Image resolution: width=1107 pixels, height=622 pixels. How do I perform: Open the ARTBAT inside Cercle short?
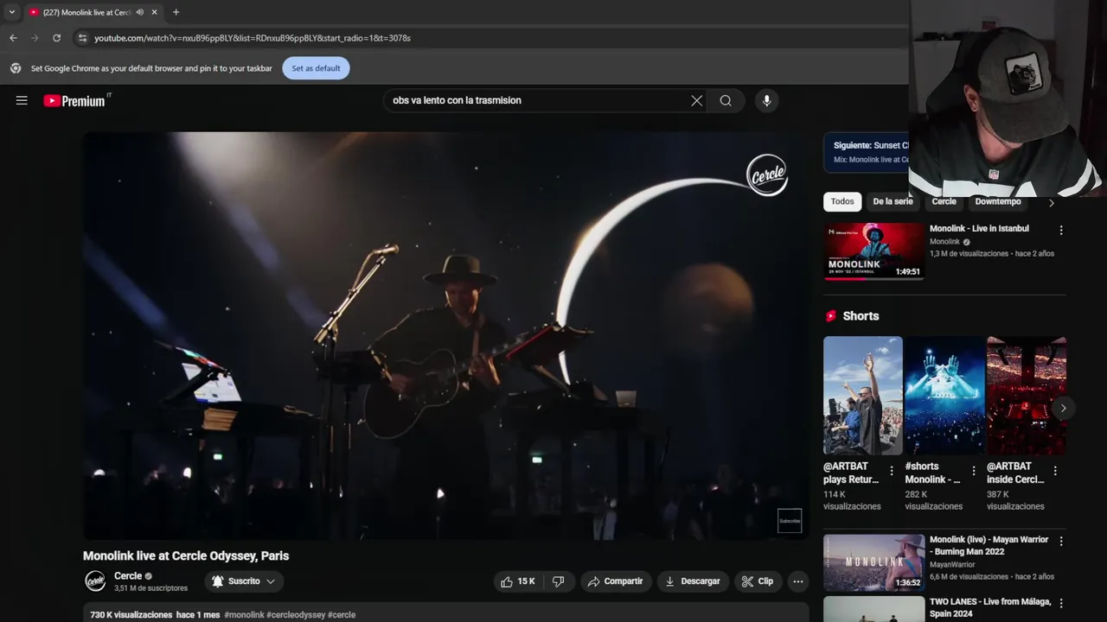click(1027, 396)
